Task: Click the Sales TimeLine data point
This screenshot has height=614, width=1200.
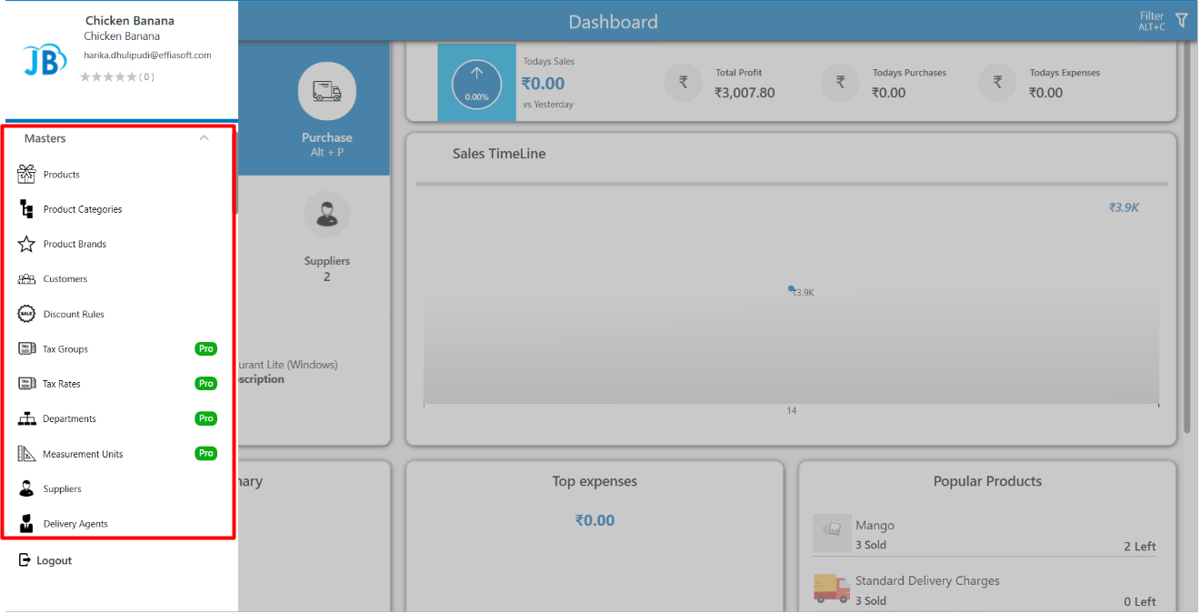Action: click(x=791, y=288)
